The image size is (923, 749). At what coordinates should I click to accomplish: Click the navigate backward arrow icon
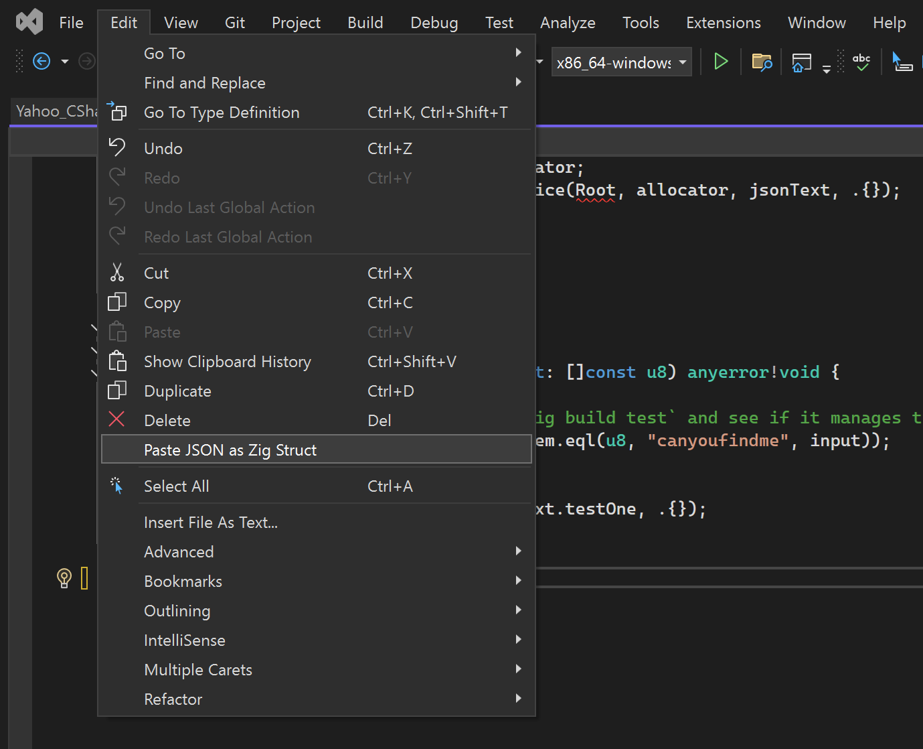[x=41, y=62]
